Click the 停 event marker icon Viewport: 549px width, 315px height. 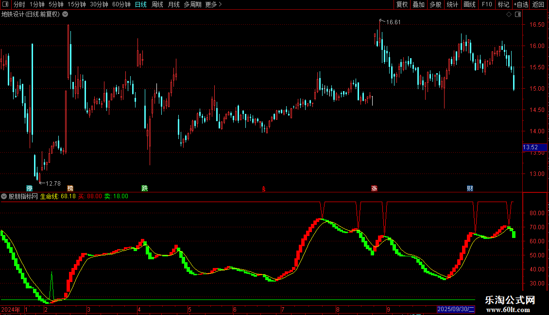coord(30,188)
